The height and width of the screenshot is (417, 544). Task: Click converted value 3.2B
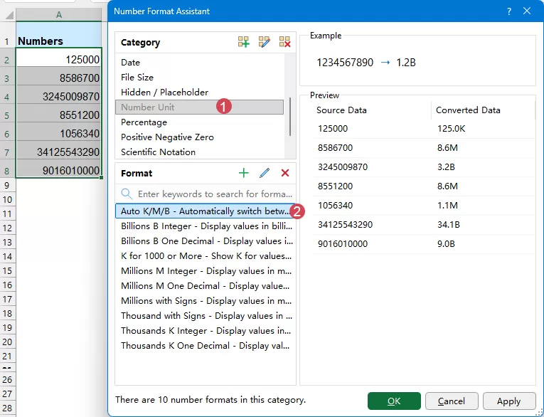click(x=446, y=167)
